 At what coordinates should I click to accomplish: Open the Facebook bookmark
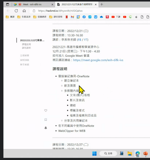(84, 17)
